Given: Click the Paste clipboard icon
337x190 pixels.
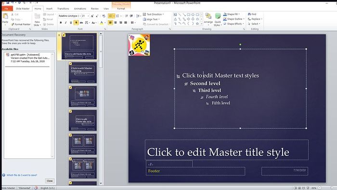Looking at the screenshot, I should 5,16.
